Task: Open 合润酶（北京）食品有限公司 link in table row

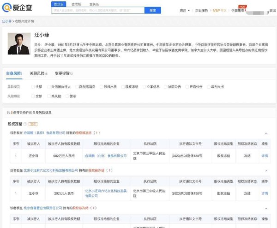Action: tap(106, 156)
